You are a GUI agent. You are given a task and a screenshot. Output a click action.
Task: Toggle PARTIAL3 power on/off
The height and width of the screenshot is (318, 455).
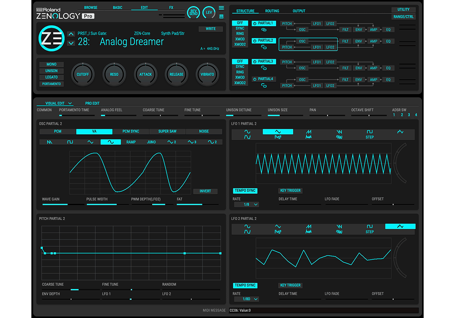click(255, 62)
